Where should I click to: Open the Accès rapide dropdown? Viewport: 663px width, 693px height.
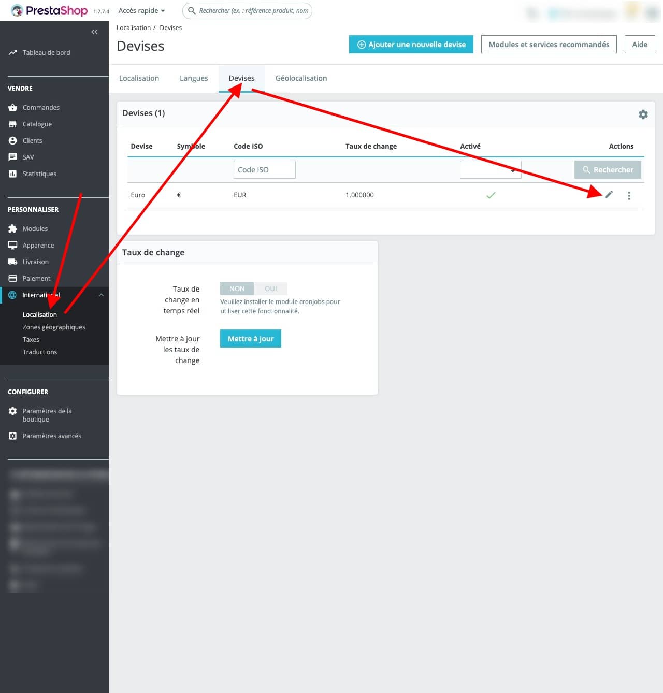click(x=141, y=10)
